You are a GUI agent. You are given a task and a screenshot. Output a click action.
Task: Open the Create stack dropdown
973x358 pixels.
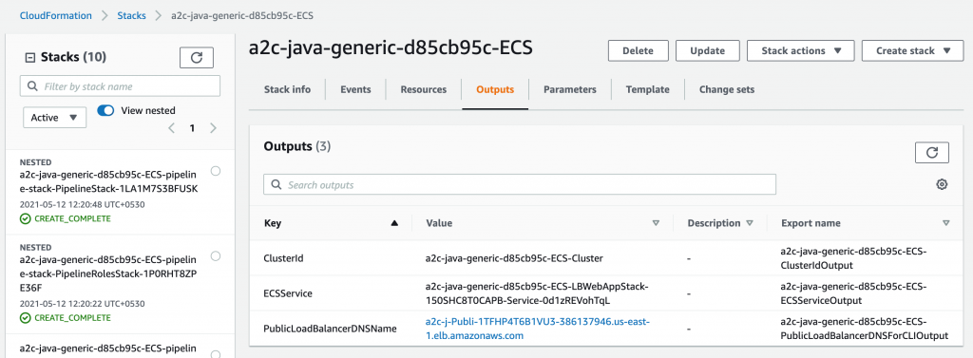click(x=913, y=51)
